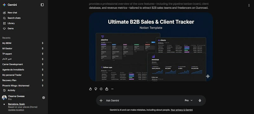Open the My personal Trader chat

click(12, 75)
